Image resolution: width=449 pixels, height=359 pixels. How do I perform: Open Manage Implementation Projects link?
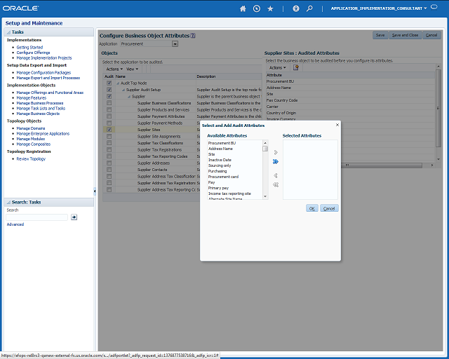tap(44, 57)
